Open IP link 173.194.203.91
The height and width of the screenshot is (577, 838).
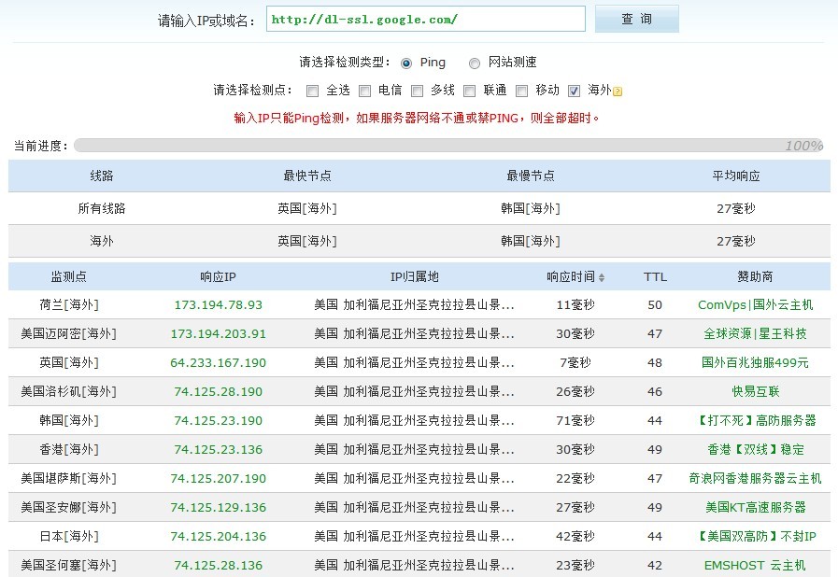coord(218,334)
